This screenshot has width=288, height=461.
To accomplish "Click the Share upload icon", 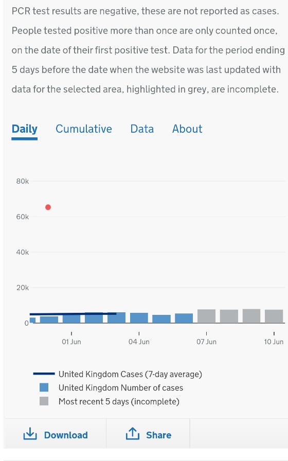I will (x=133, y=434).
